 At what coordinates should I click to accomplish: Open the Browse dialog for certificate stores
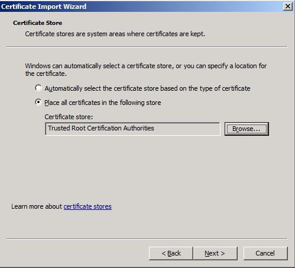pos(247,129)
